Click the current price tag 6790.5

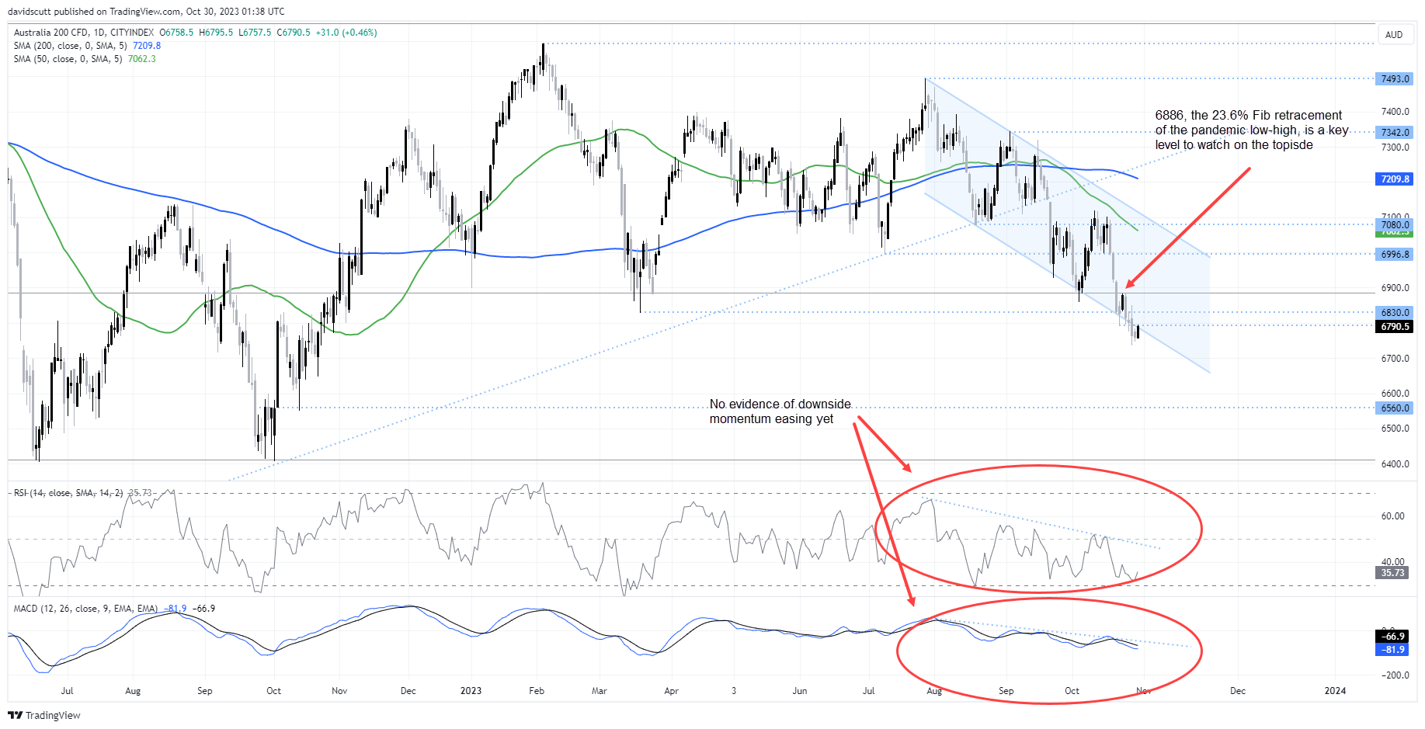point(1394,327)
